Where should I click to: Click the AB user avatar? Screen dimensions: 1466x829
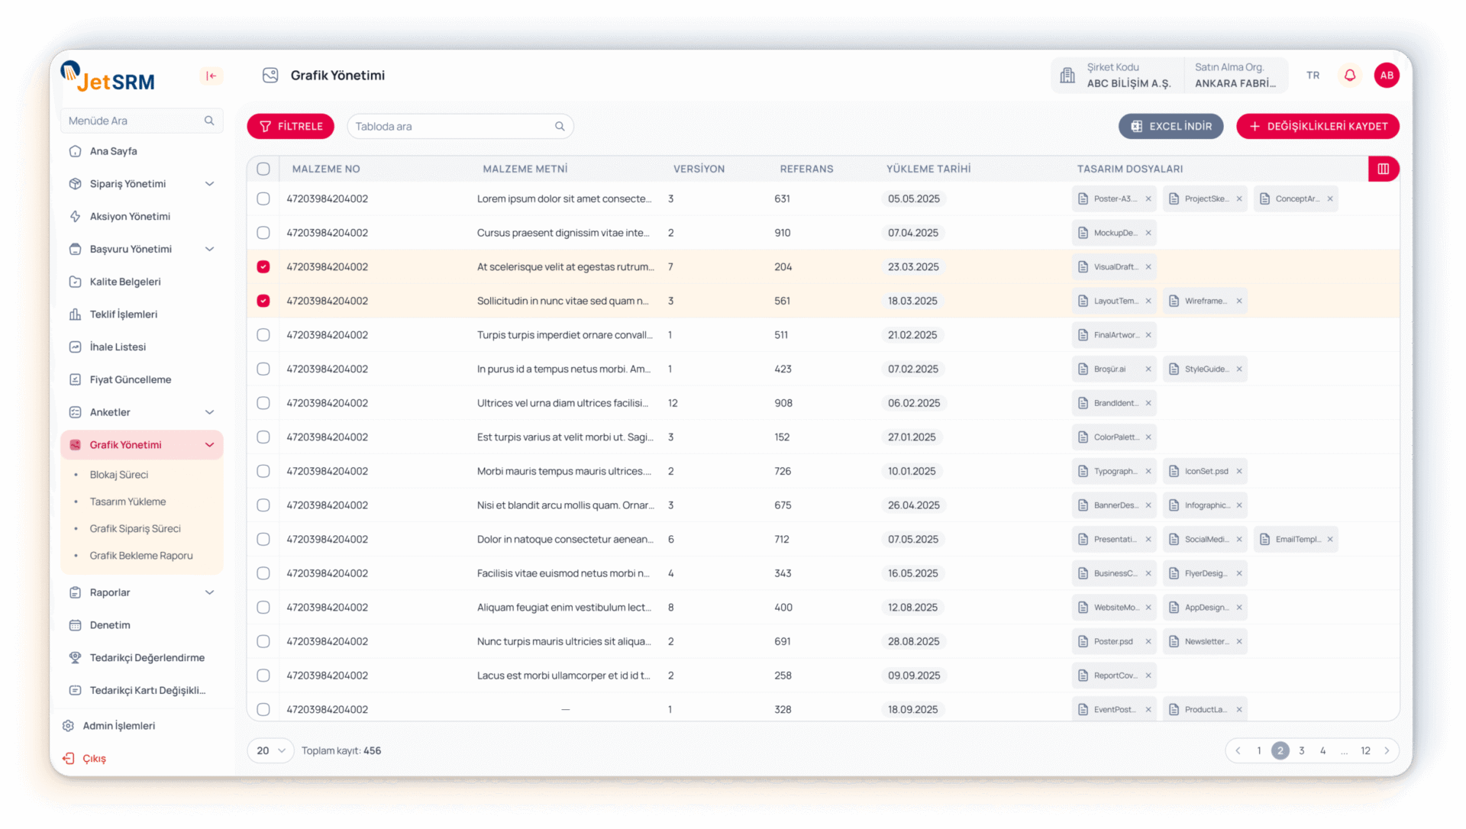pyautogui.click(x=1386, y=75)
